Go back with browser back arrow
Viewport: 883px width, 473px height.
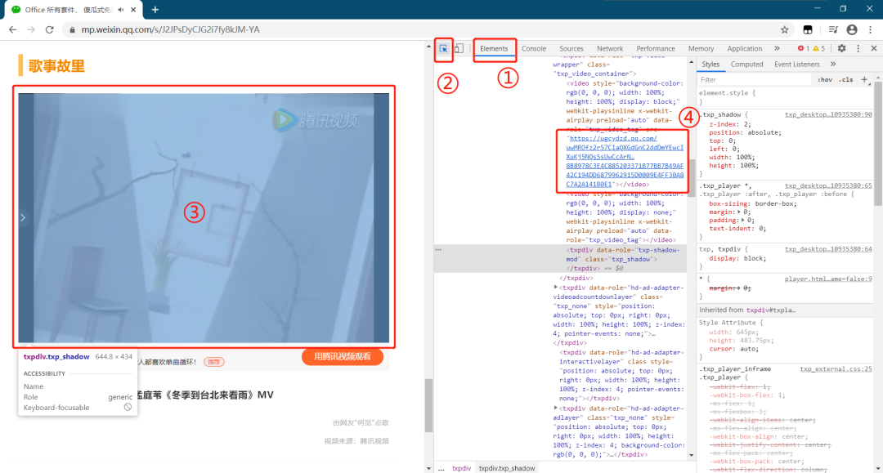(x=12, y=29)
